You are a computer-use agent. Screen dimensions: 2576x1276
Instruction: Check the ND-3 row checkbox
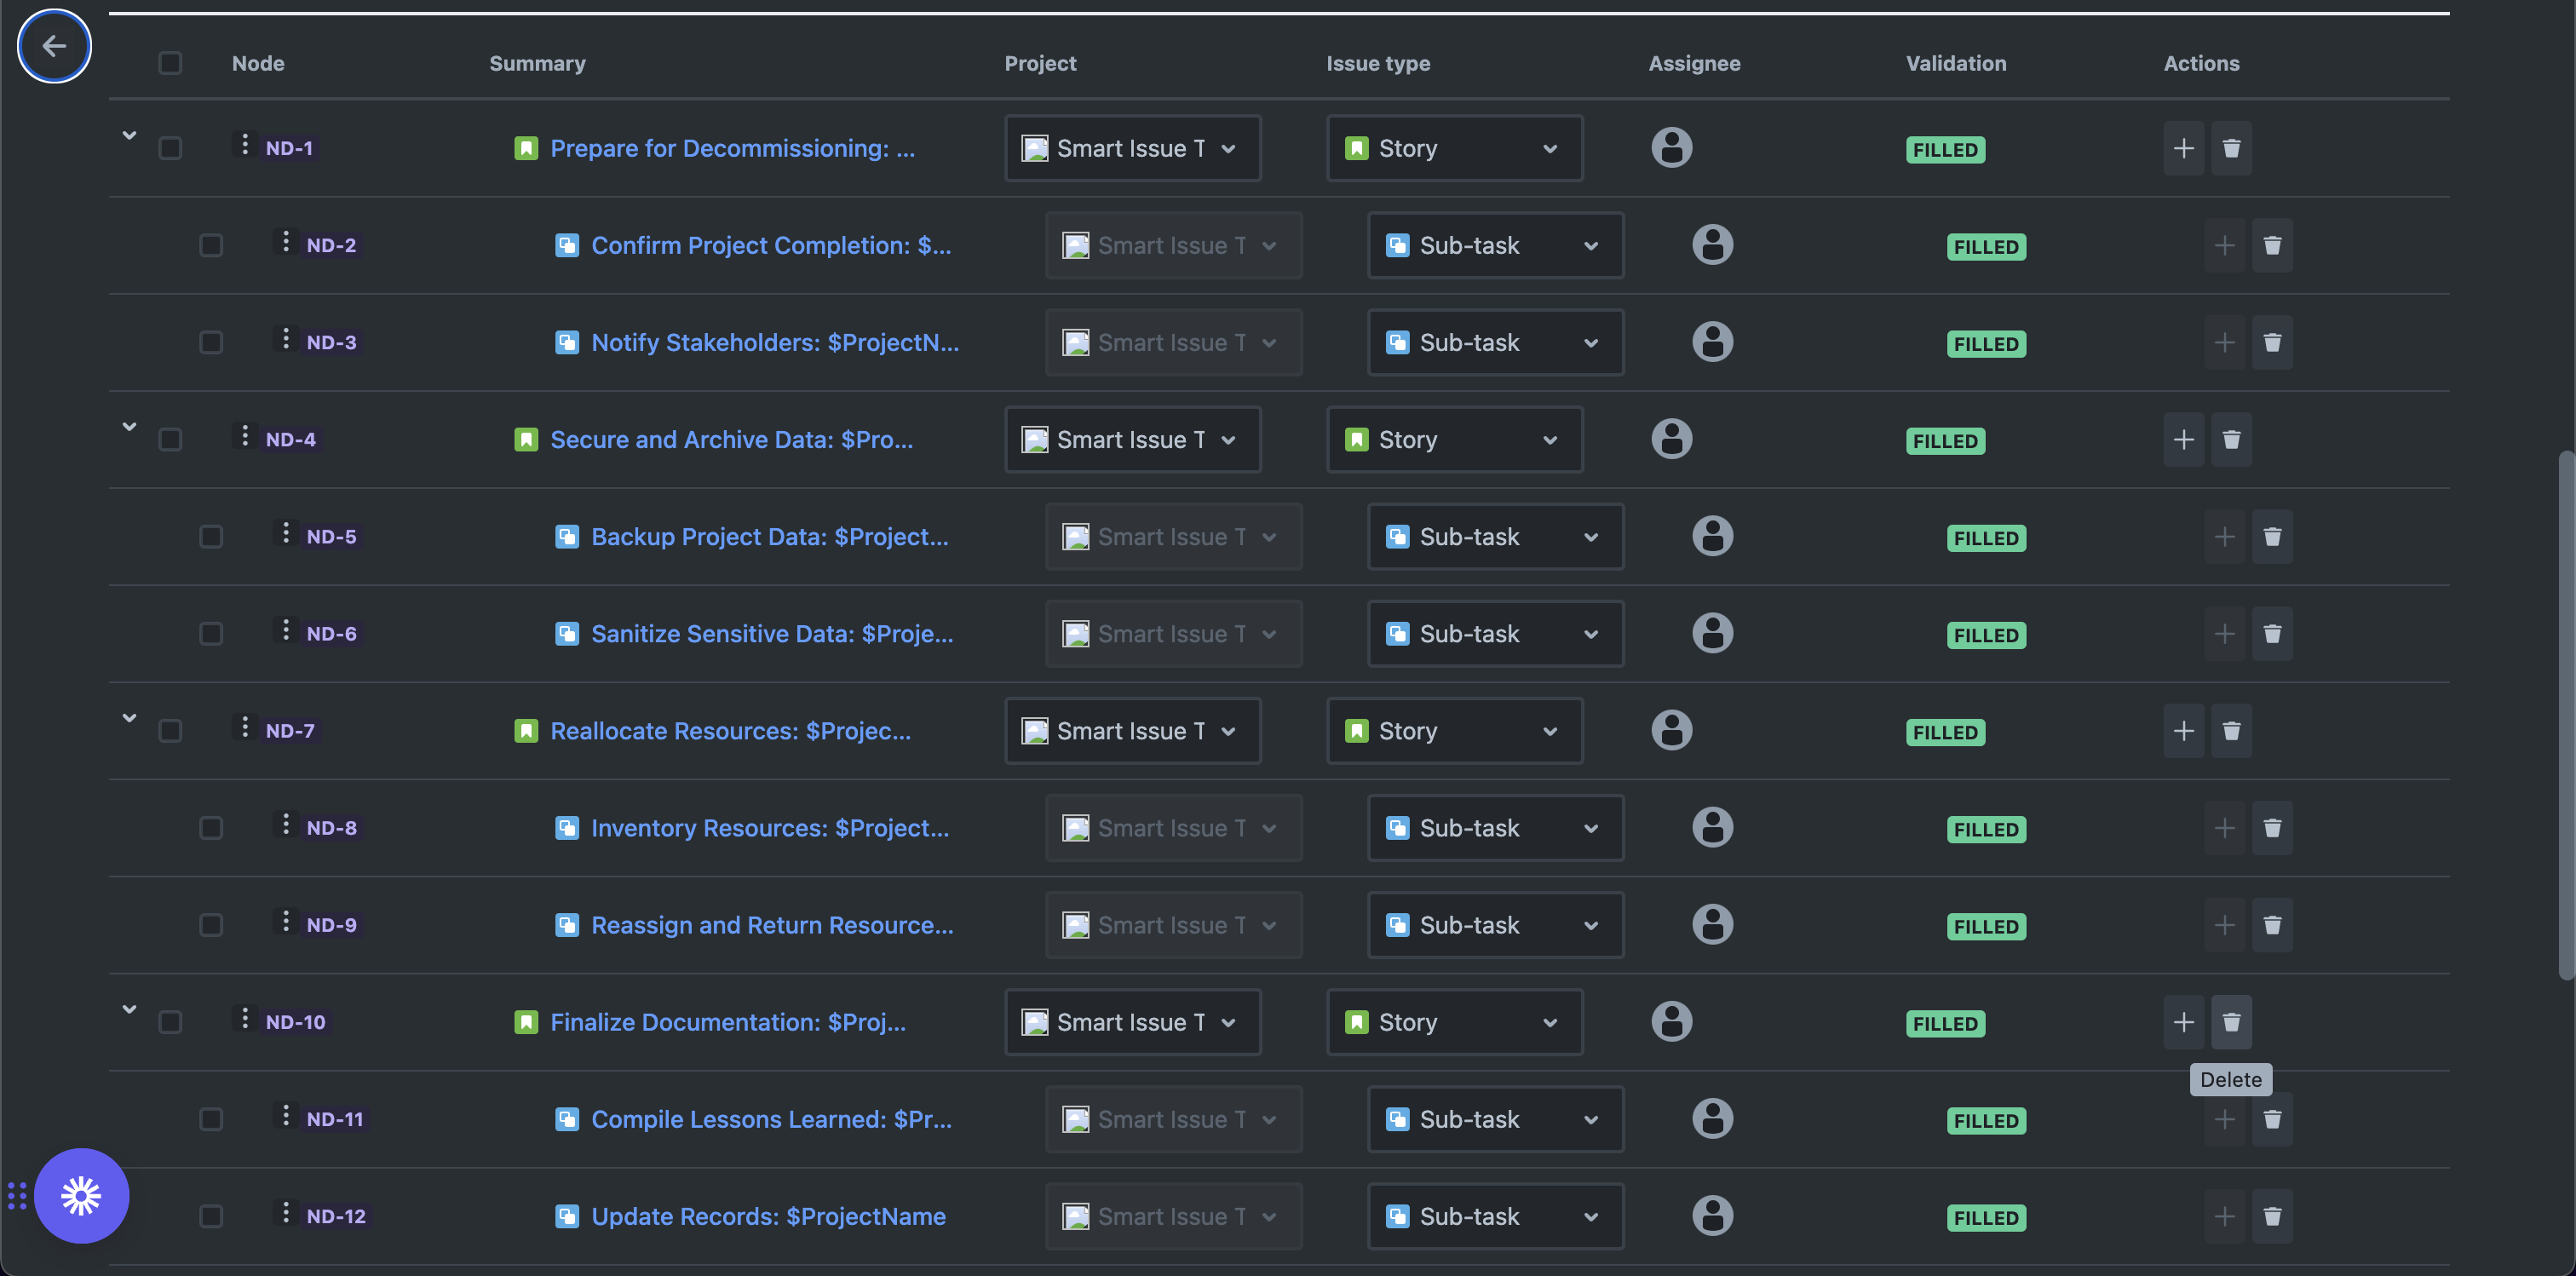pos(211,342)
